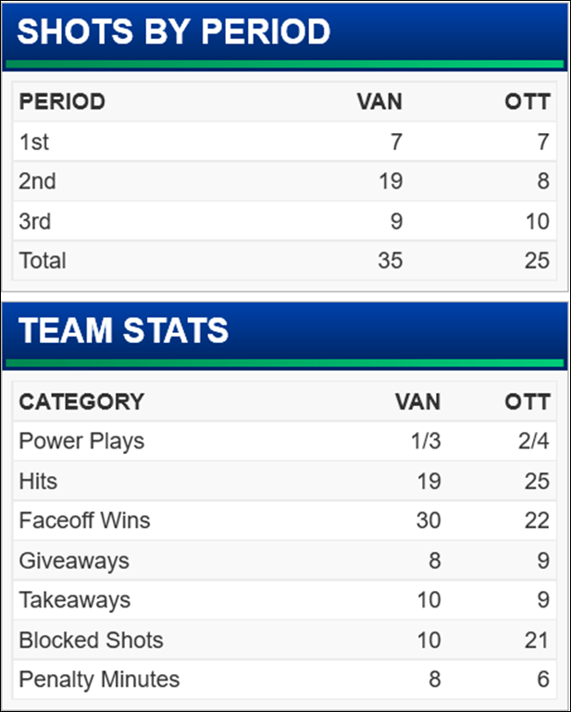The image size is (571, 712).
Task: Click Vancouver's total of 35 shots
Action: 390,261
